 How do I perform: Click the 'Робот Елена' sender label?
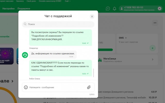35,79
